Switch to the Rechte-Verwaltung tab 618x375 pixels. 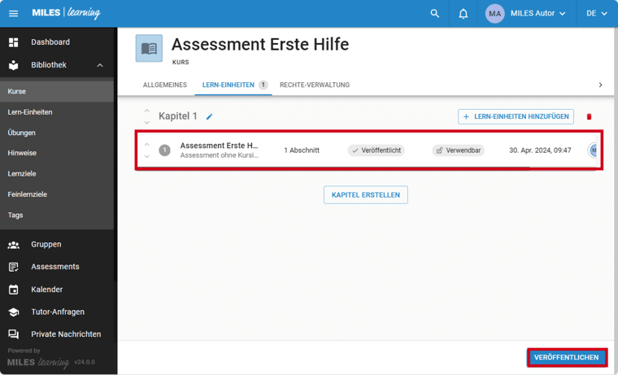tap(315, 85)
